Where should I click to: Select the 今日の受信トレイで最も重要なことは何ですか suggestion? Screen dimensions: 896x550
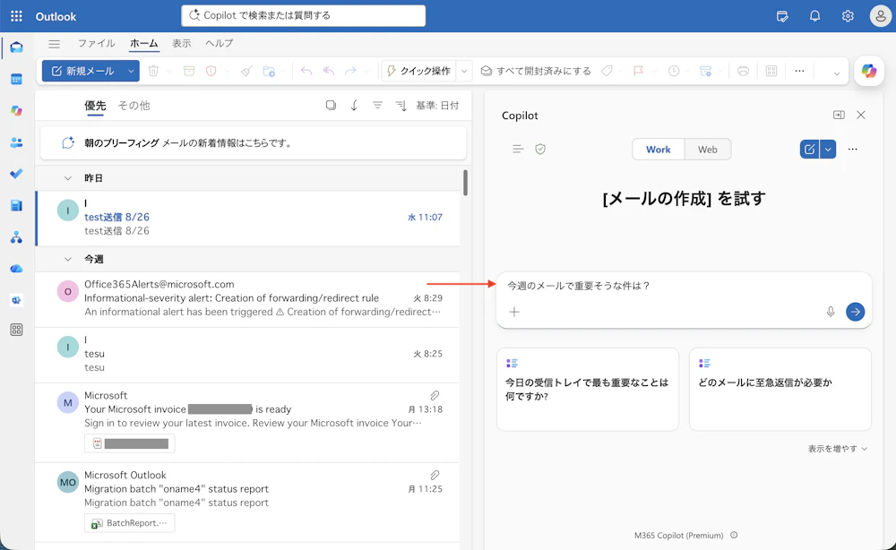click(x=588, y=389)
